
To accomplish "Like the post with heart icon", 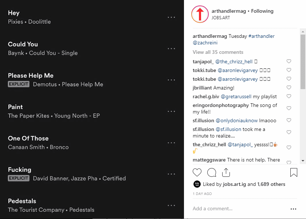I will [197, 172].
